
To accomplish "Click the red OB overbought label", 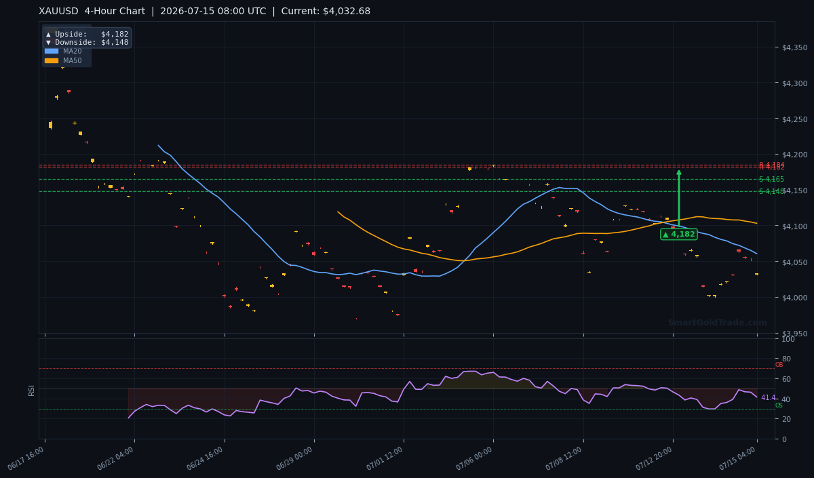I will [x=779, y=365].
